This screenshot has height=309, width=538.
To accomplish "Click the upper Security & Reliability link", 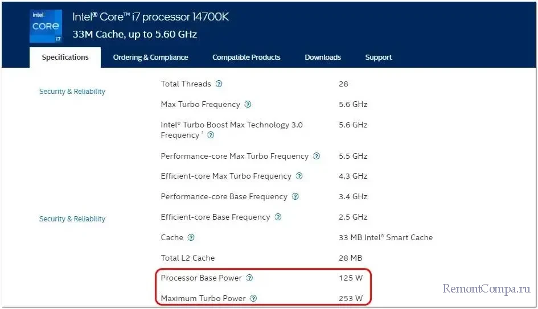I will pyautogui.click(x=72, y=92).
